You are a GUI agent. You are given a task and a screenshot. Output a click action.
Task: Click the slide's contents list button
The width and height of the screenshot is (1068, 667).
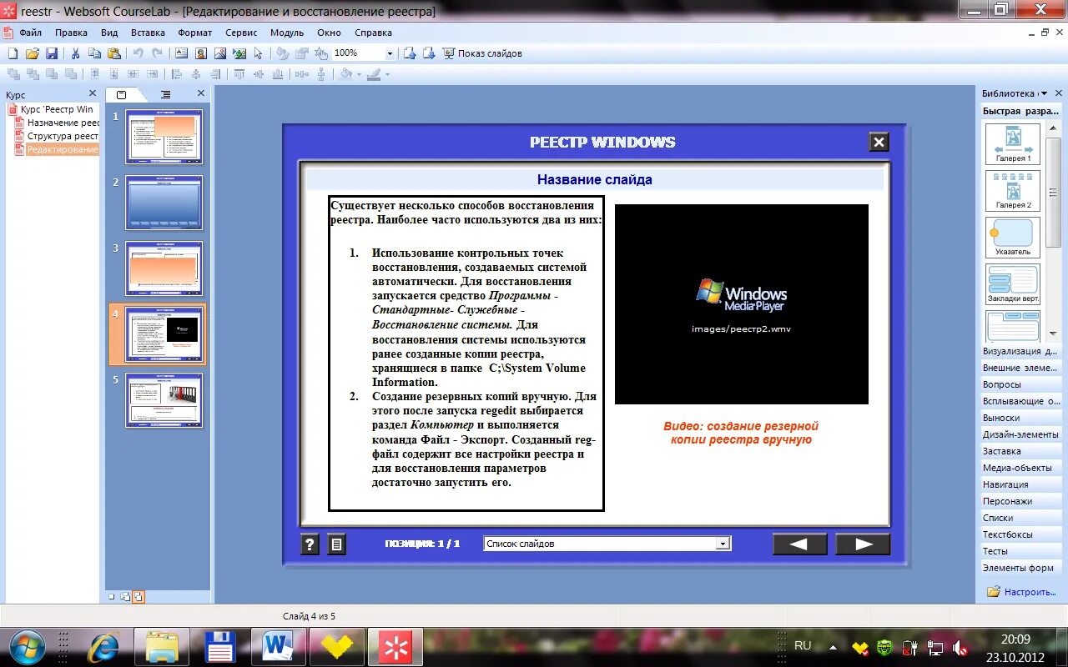click(335, 544)
